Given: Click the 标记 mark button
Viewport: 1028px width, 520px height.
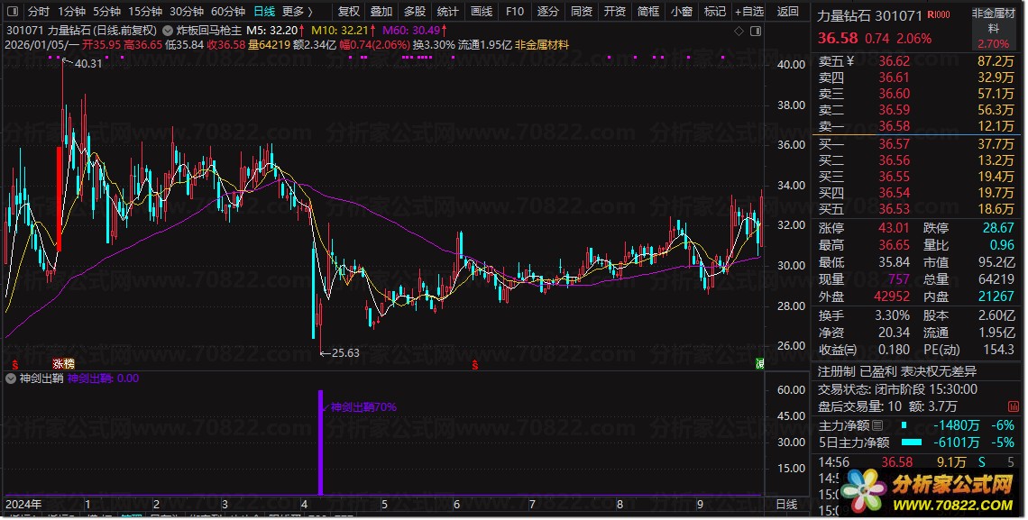Looking at the screenshot, I should (x=715, y=11).
